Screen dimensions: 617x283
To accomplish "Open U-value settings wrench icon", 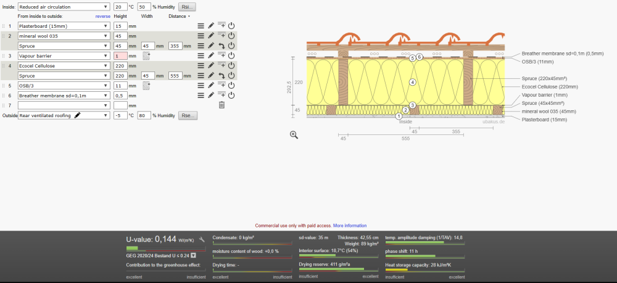I will pyautogui.click(x=202, y=239).
